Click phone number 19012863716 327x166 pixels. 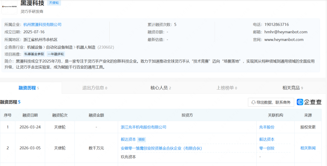pyautogui.click(x=276, y=24)
